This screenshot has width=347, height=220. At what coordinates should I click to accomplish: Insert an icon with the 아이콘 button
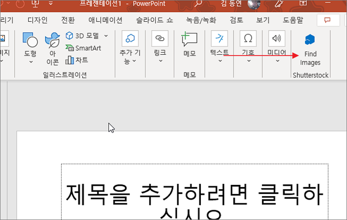[x=52, y=49]
